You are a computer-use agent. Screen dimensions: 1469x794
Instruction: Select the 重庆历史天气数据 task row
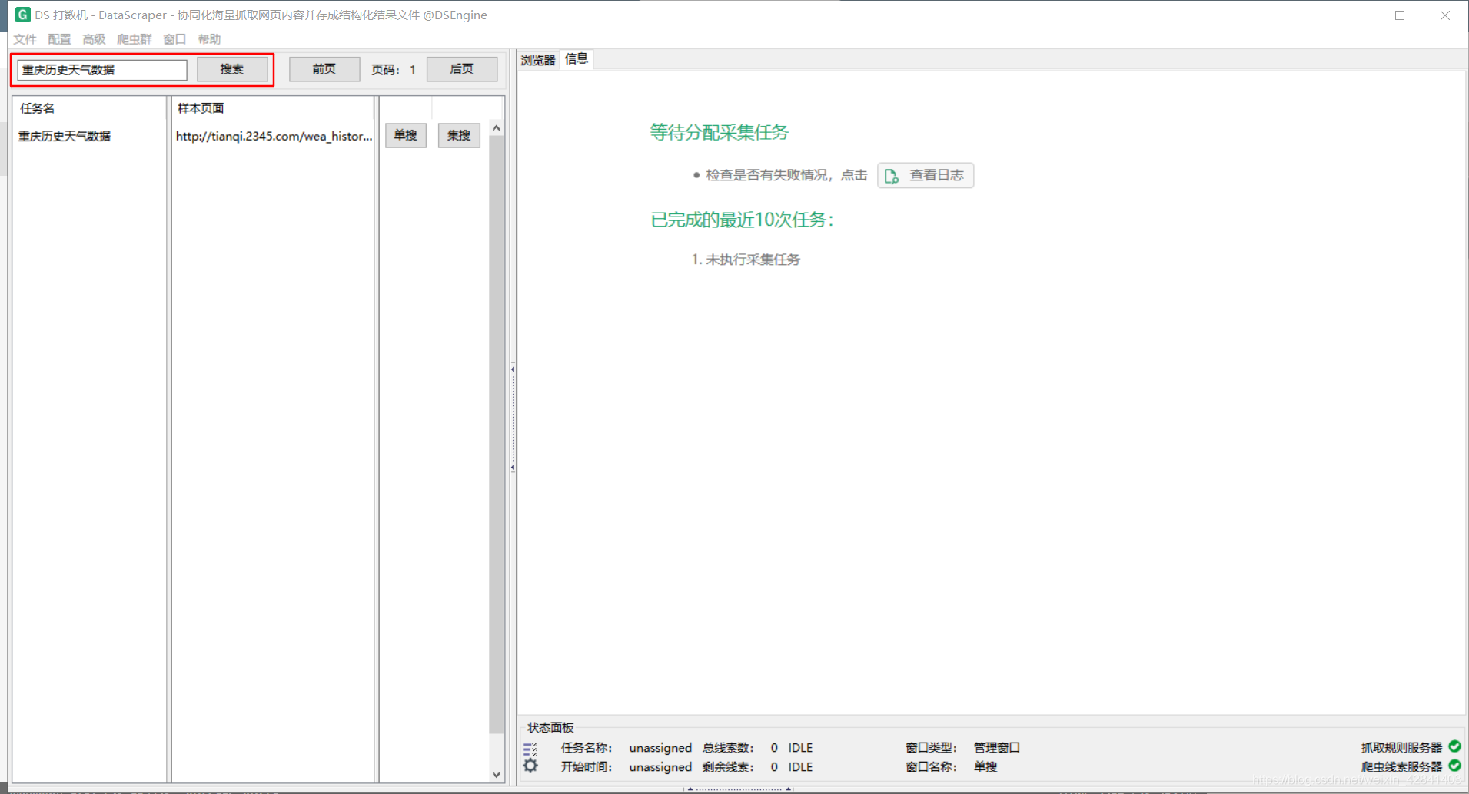point(64,136)
